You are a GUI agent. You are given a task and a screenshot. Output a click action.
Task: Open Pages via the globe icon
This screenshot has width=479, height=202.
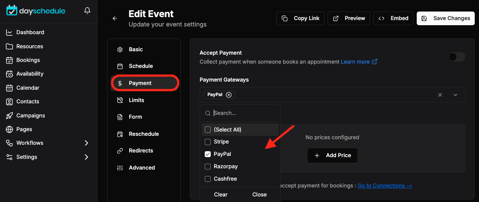pos(9,129)
